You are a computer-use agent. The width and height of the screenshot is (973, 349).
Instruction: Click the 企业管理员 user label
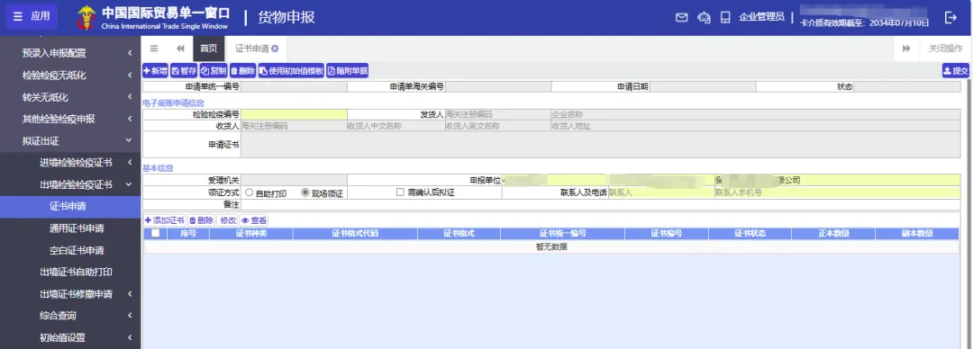click(761, 17)
